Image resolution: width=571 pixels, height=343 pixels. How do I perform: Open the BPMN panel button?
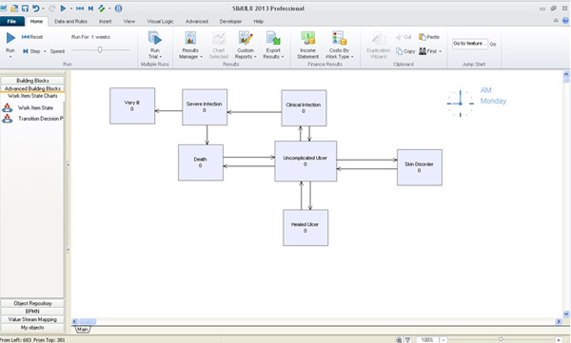point(32,312)
